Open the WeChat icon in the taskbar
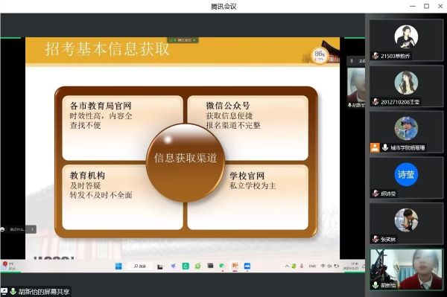The width and height of the screenshot is (447, 297). pos(198,266)
